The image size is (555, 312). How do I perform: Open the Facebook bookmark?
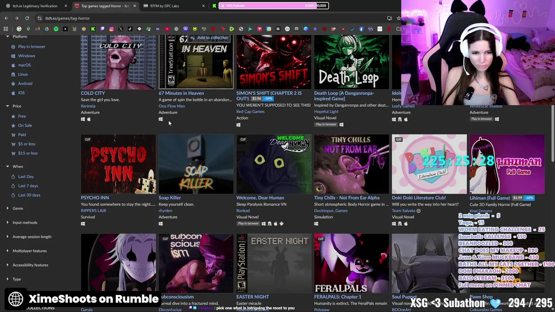361,29
